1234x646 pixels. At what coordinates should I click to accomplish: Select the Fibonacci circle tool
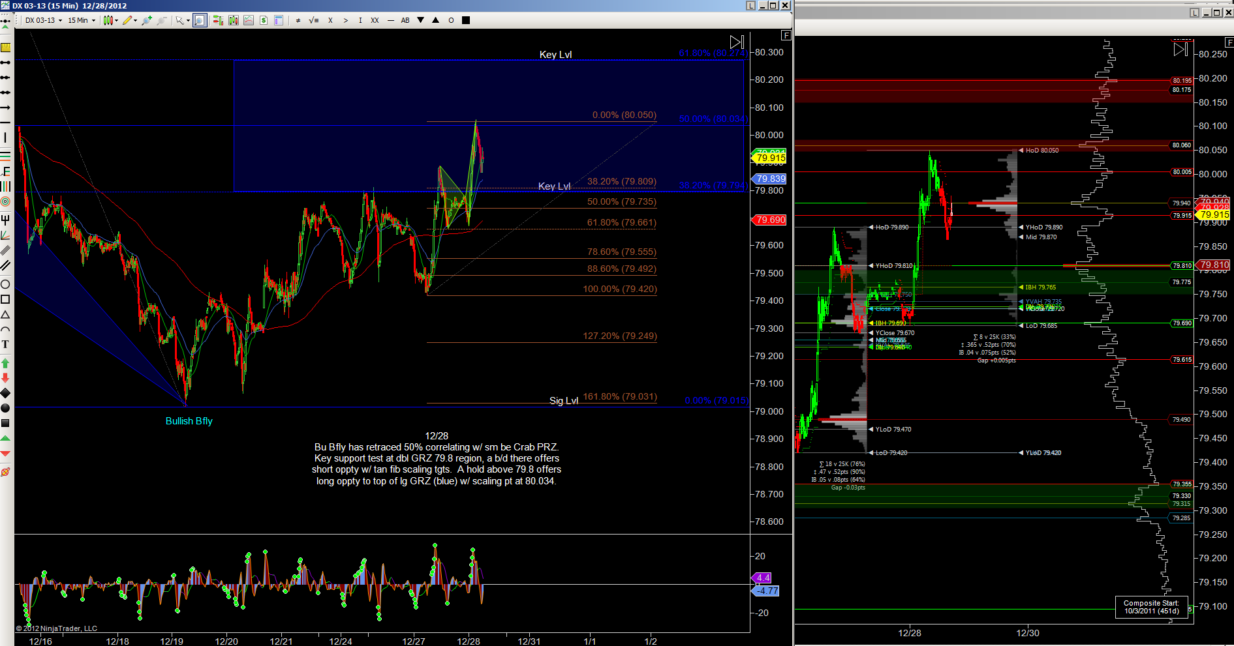coord(5,201)
